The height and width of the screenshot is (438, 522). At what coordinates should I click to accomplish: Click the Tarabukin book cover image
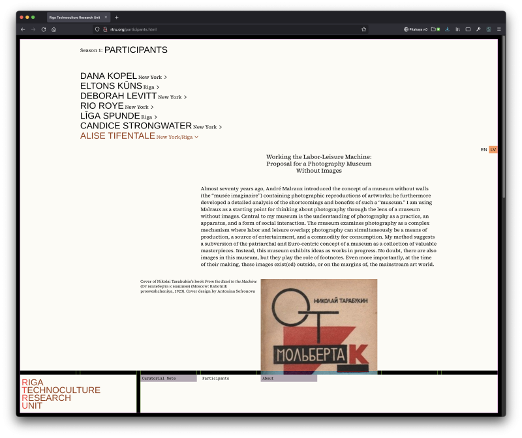tap(318, 325)
